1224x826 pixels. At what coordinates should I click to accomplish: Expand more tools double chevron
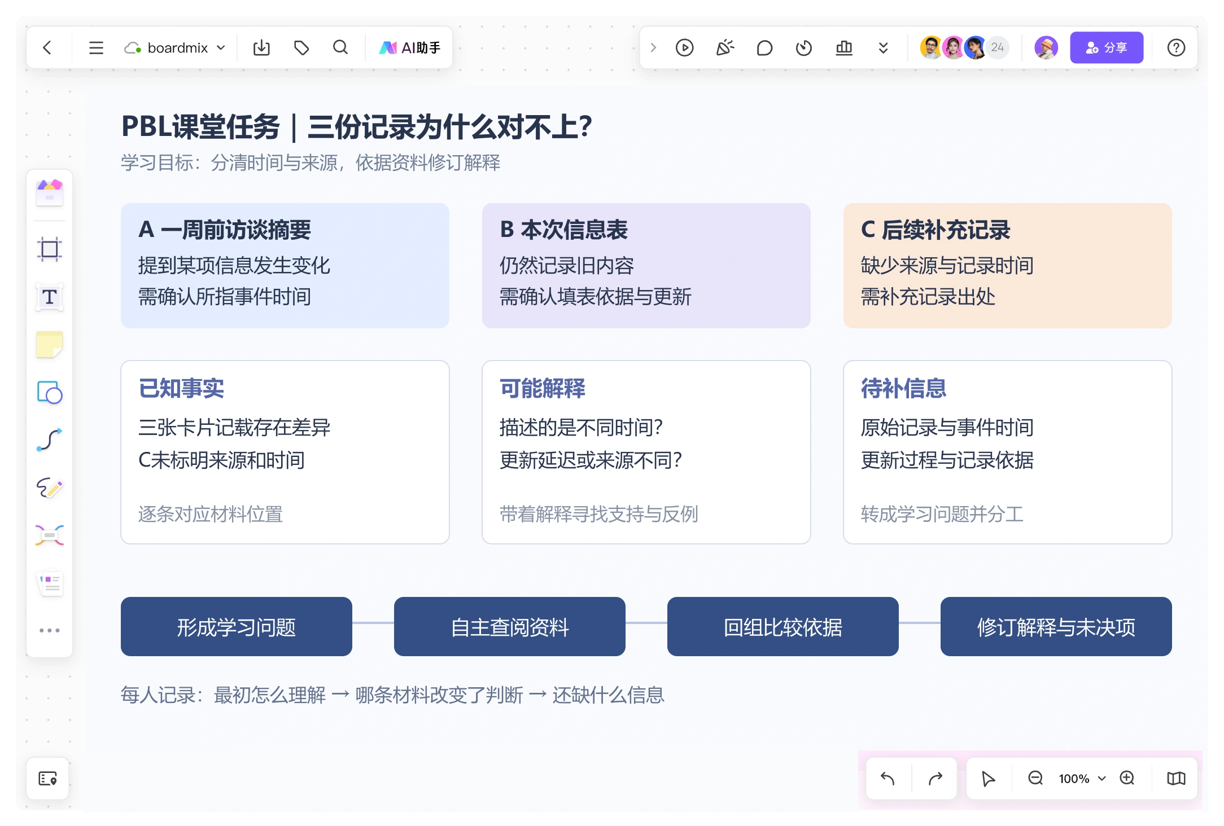tap(884, 48)
